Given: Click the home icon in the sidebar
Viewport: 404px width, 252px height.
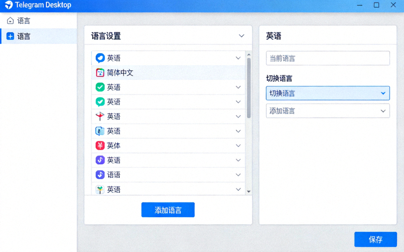Looking at the screenshot, I should pyautogui.click(x=10, y=21).
